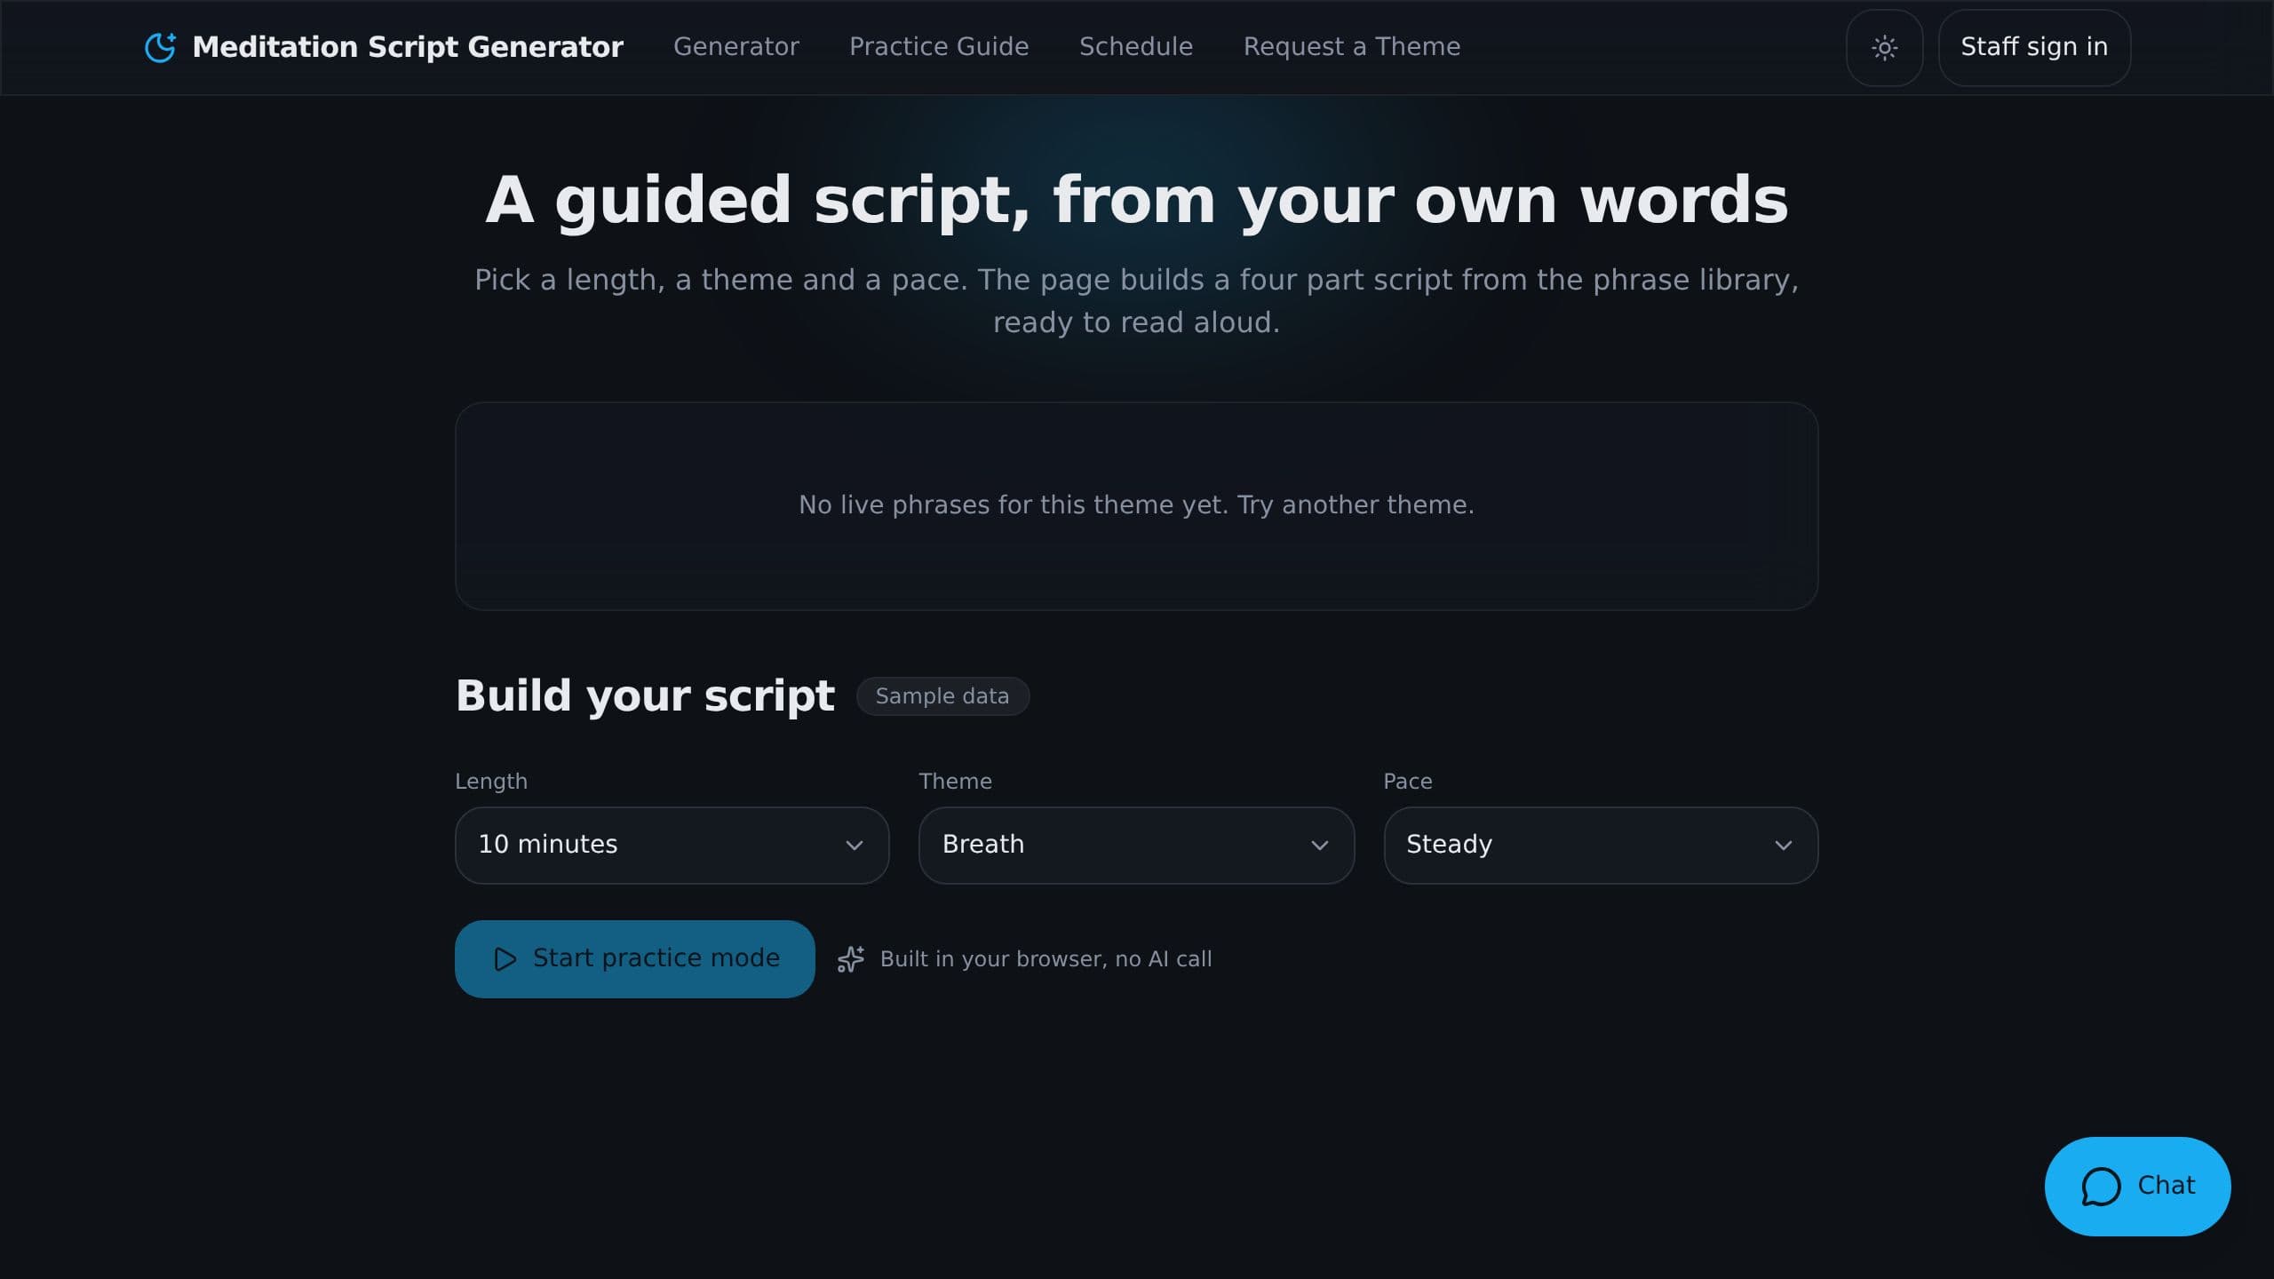The width and height of the screenshot is (2274, 1279).
Task: Click Start practice mode button
Action: tap(634, 958)
